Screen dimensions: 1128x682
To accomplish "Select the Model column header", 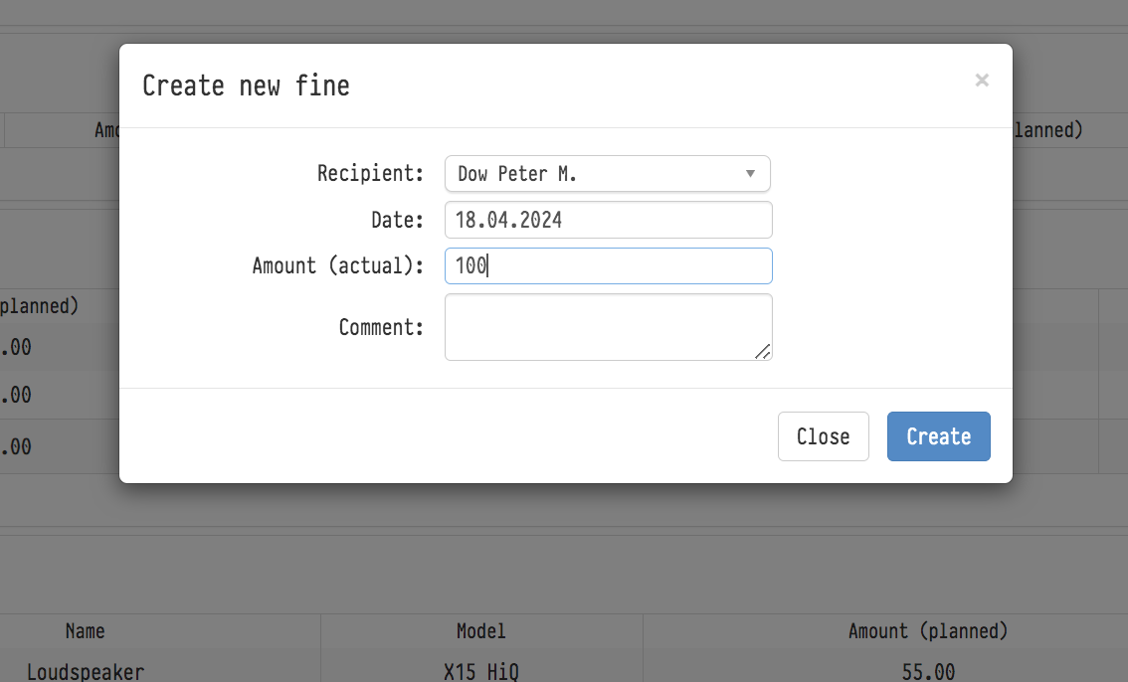I will tap(481, 631).
